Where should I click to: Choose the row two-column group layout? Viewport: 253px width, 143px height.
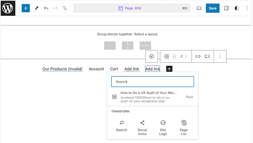click(128, 46)
